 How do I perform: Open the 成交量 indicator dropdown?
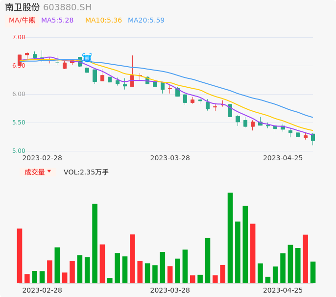(38, 172)
